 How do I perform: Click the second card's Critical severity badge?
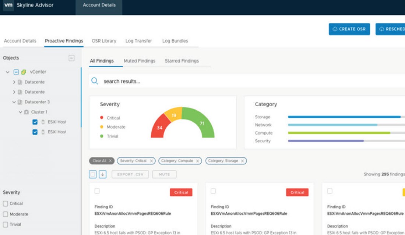coord(297,192)
